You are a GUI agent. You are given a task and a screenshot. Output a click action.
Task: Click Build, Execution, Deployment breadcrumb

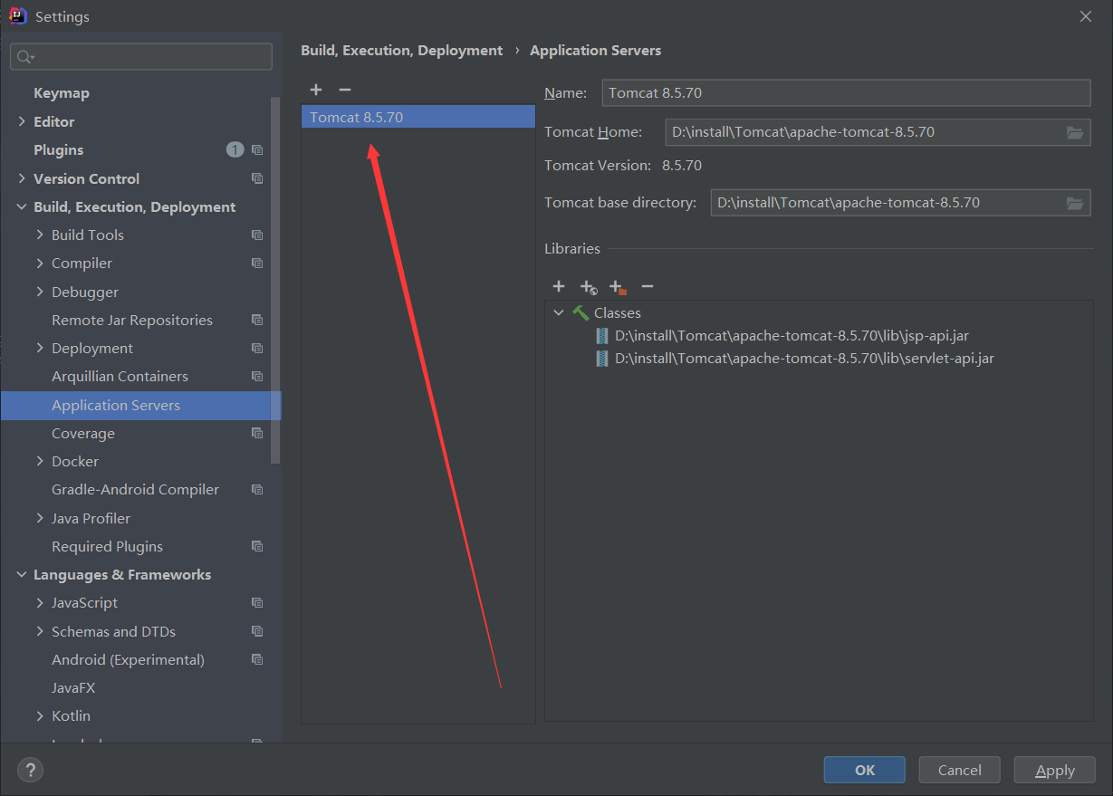[401, 51]
